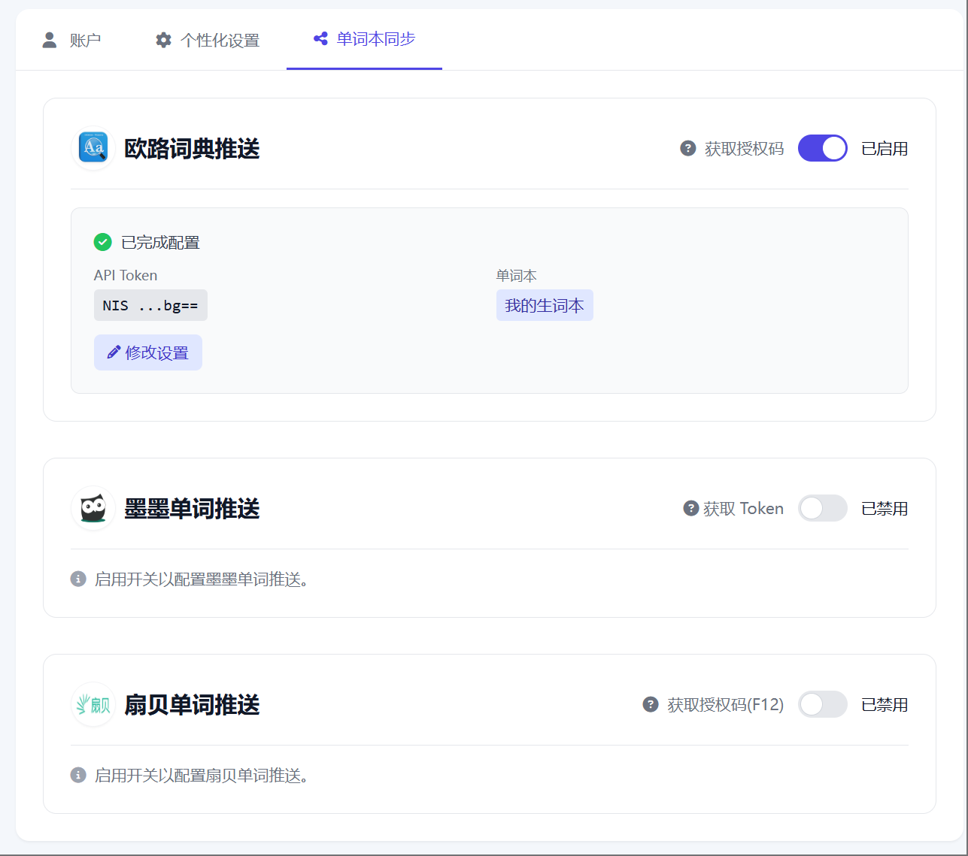Image resolution: width=968 pixels, height=856 pixels.
Task: Click the question mark beside 获取 Token
Action: click(x=691, y=508)
